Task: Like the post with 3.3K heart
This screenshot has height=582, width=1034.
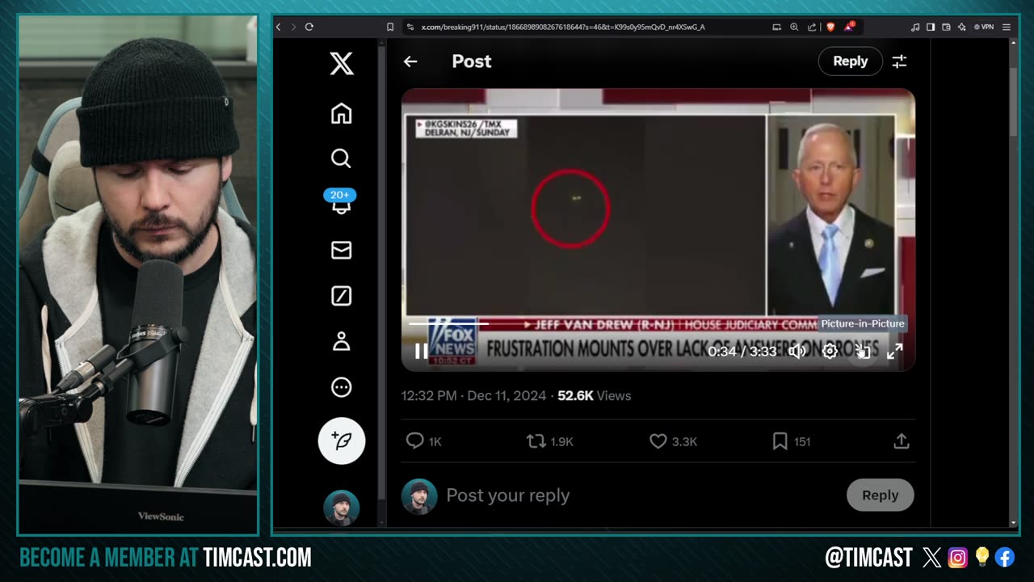Action: (658, 441)
